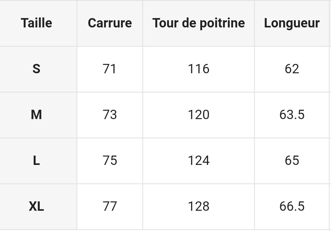Click the Longueur column header

click(292, 23)
